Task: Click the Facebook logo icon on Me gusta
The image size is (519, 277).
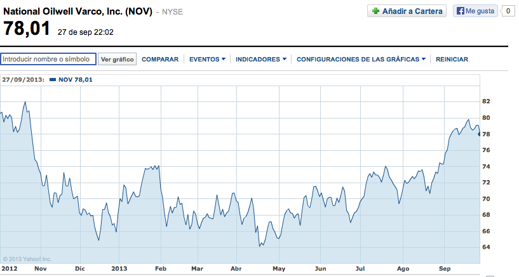Action: (x=460, y=11)
